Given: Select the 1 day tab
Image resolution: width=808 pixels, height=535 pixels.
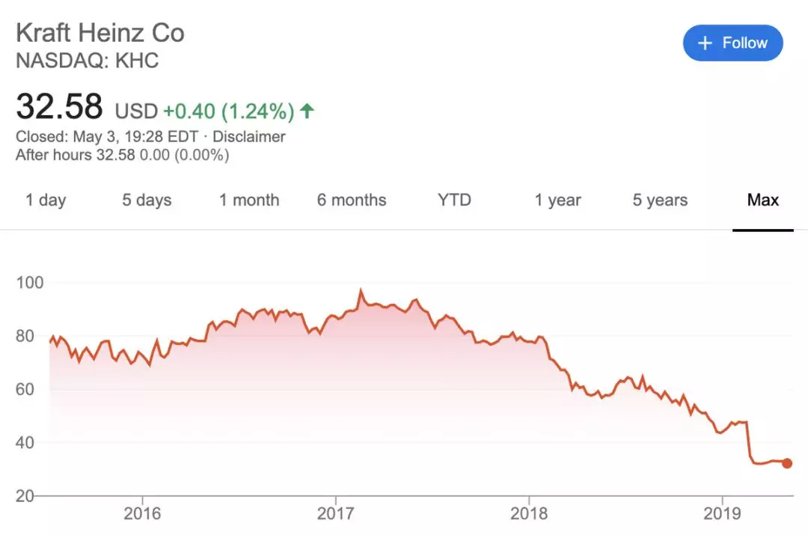Looking at the screenshot, I should pos(46,201).
